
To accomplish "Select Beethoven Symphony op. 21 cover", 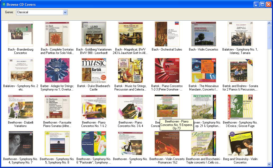I will [203, 107].
